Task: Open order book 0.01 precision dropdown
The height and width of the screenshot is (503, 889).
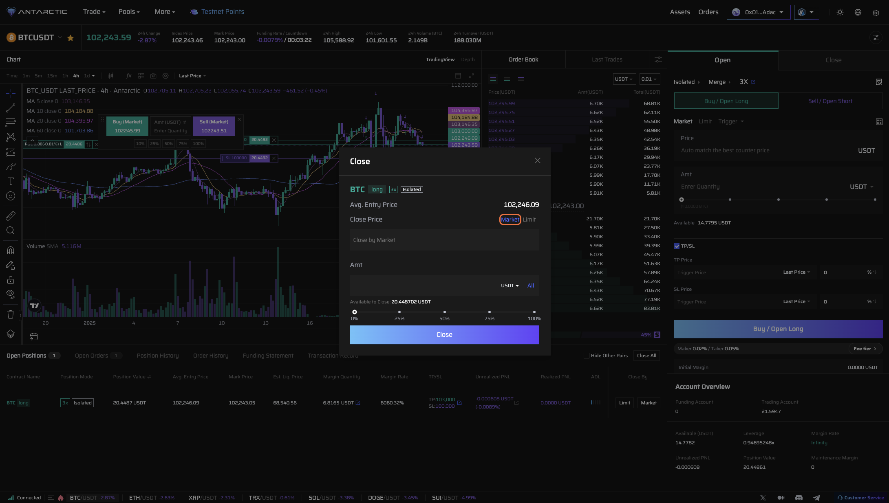Action: [649, 79]
